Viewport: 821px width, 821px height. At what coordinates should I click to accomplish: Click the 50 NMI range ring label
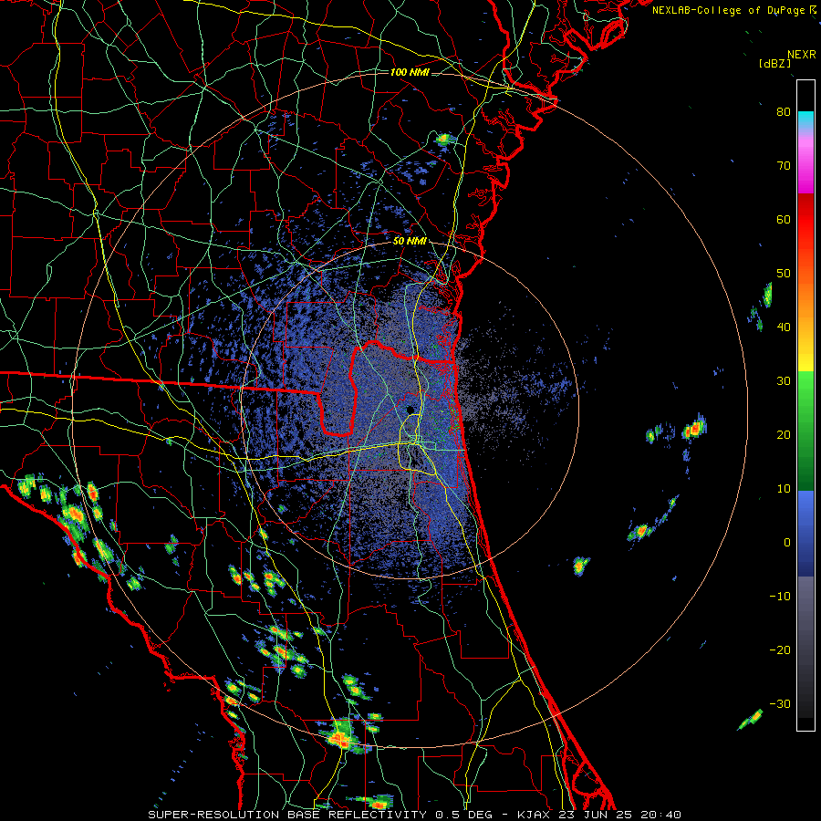[410, 242]
